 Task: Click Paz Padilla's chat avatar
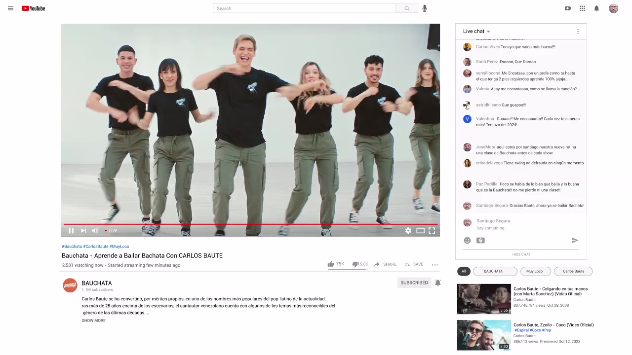[x=467, y=184]
